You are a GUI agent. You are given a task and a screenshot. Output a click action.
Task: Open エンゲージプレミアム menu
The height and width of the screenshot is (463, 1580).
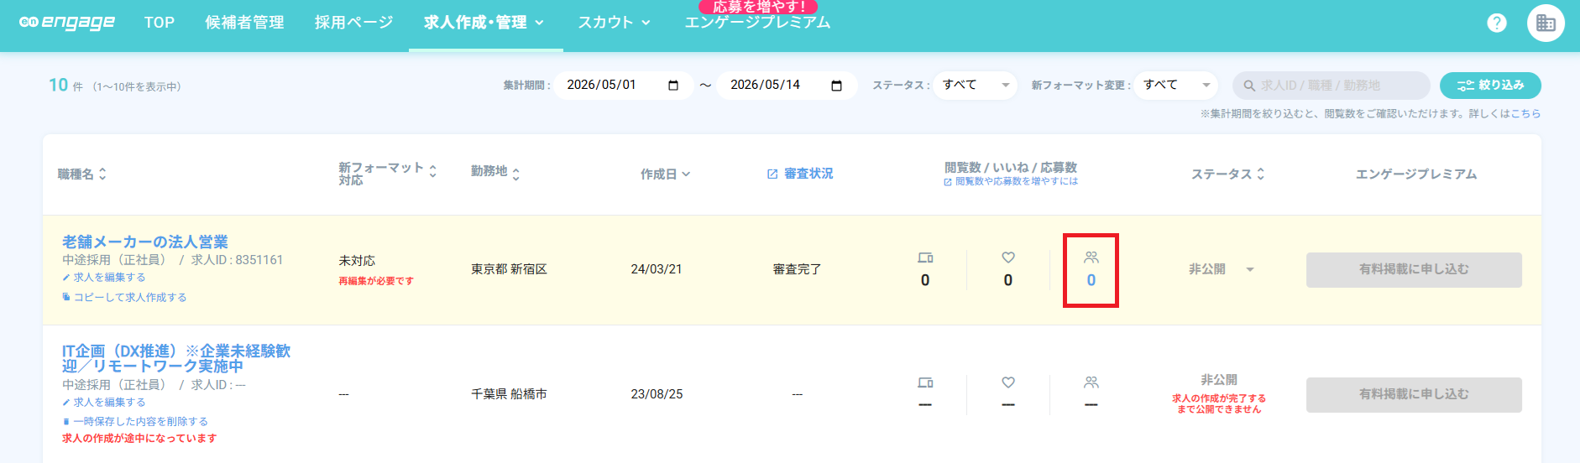point(757,23)
